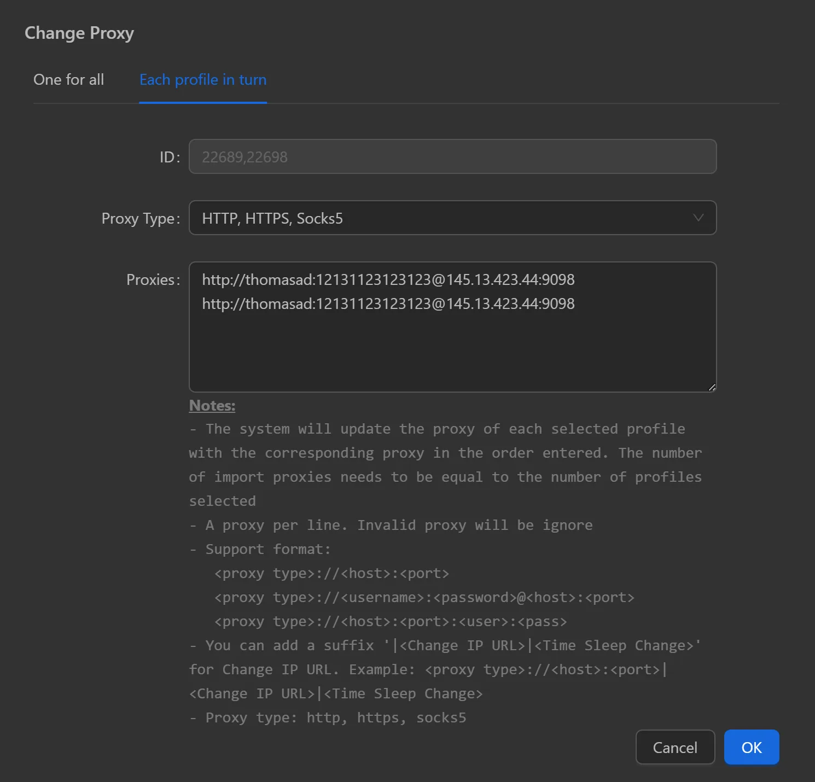Click the second proxy entry in the list
815x782 pixels.
click(388, 304)
